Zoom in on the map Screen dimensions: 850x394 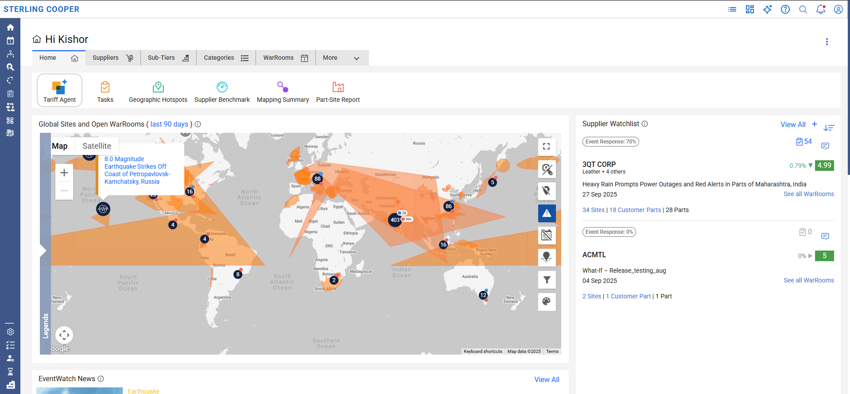click(x=64, y=173)
